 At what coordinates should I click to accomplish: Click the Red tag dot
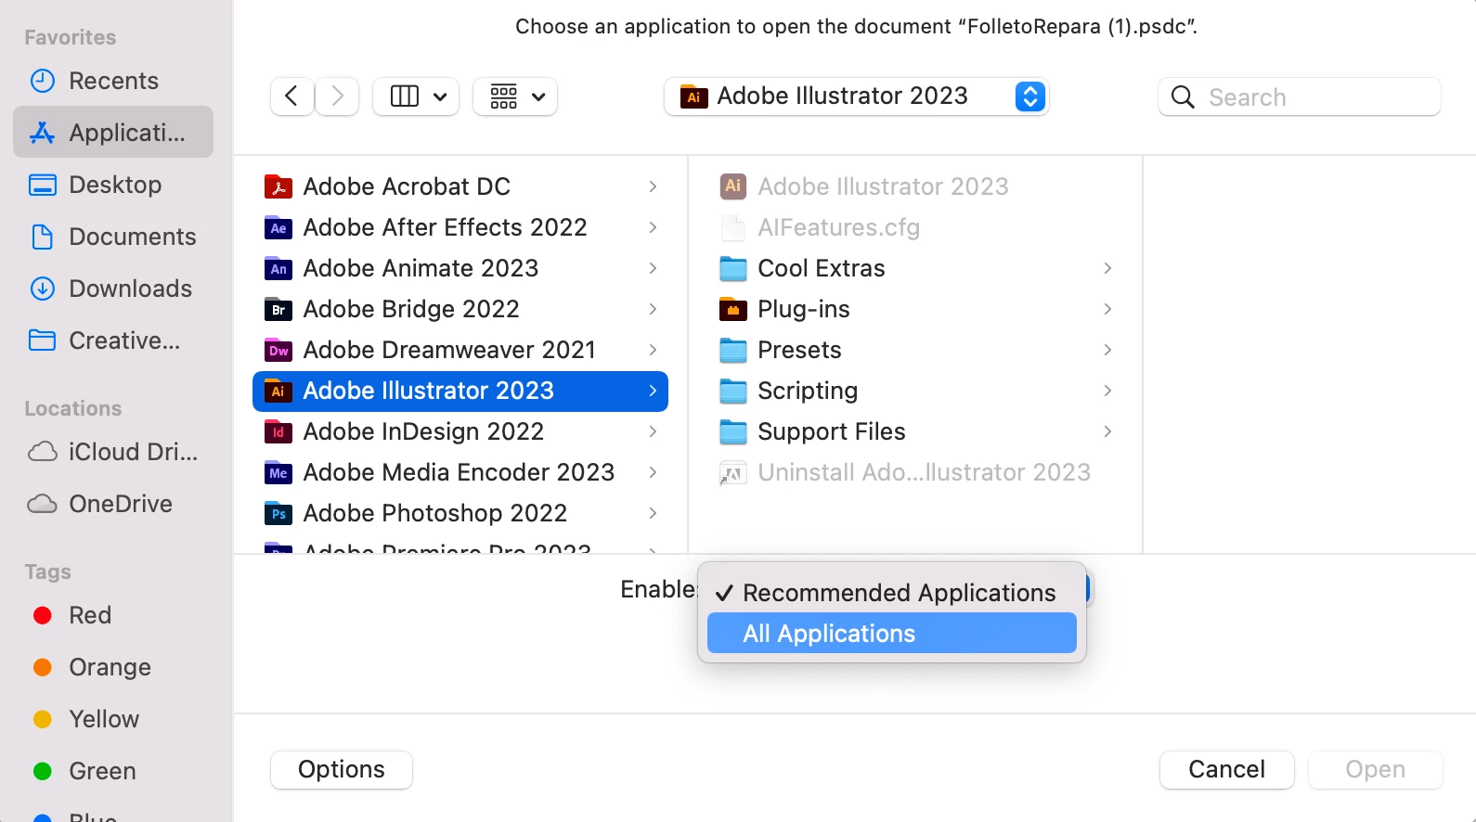tap(43, 615)
